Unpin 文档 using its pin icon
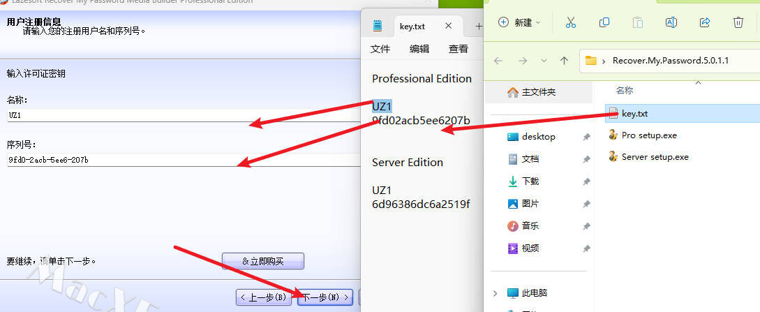The width and height of the screenshot is (760, 312). point(586,159)
